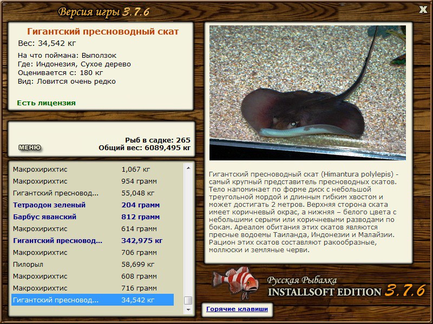Select Пилорыл 58,699 кг row
The image size is (433, 324).
[93, 264]
